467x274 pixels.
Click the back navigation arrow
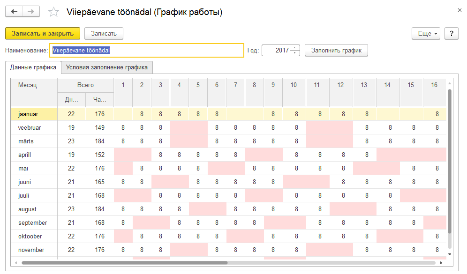[x=14, y=12]
